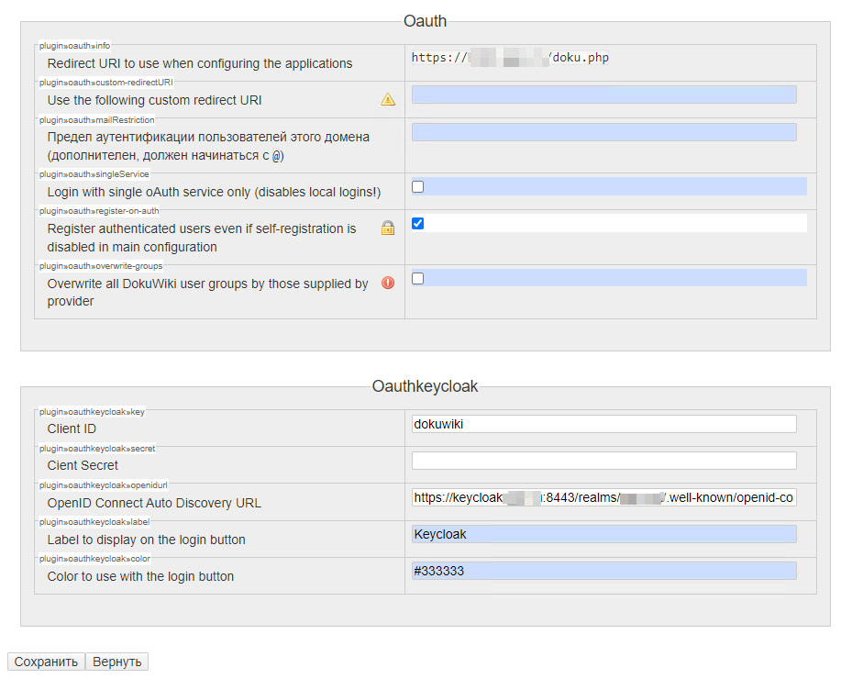Enable overwrite all DokuWiki user groups

[x=418, y=278]
